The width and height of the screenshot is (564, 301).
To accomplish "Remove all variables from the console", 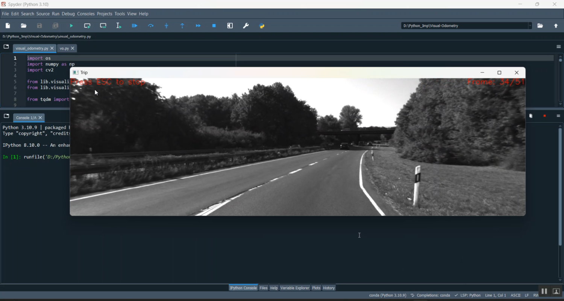I will pos(531,116).
